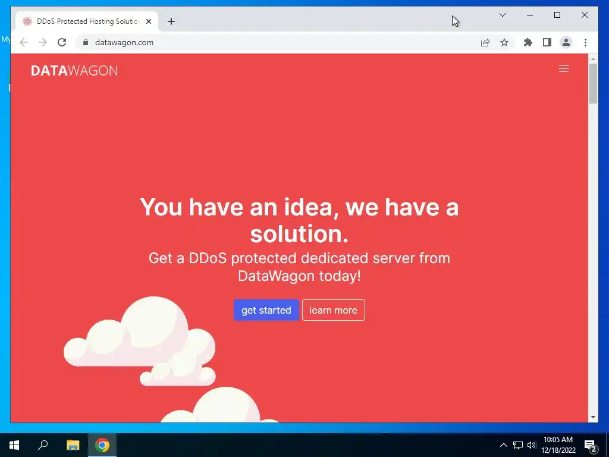Close the DDoS Protected Hosting tab

pos(148,21)
